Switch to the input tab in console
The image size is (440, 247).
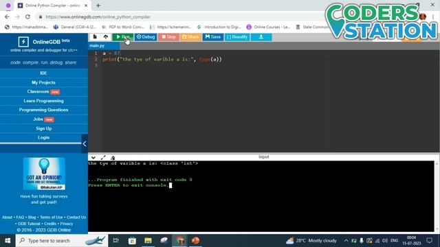(264, 157)
